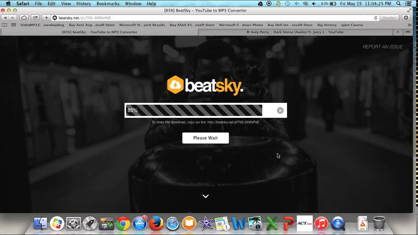Open the Safari menu
The image size is (418, 235).
[x=23, y=4]
